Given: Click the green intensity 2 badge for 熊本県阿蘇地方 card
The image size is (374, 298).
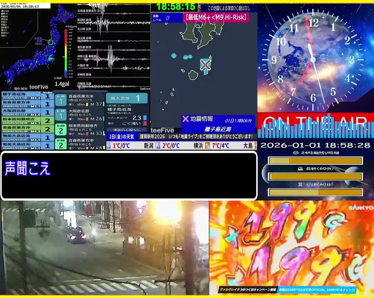Looking at the screenshot, I should (60, 130).
